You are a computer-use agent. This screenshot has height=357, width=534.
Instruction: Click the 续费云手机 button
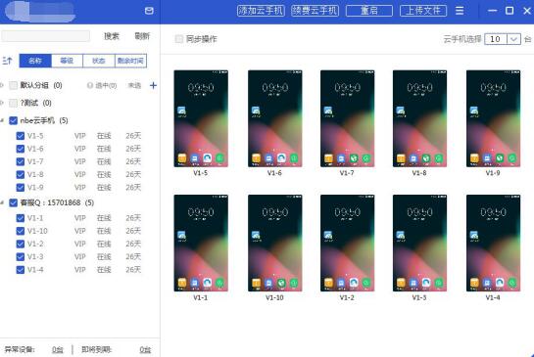316,11
